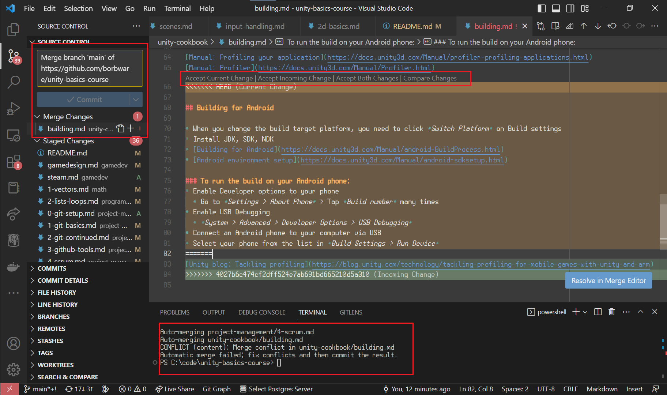This screenshot has width=667, height=395.
Task: Go to next change down arrow
Action: click(598, 26)
